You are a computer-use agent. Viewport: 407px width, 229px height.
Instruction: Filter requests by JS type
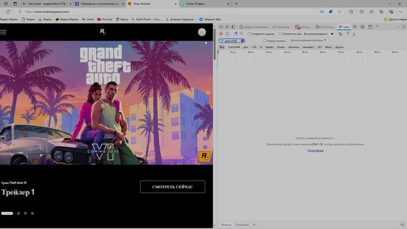tap(261, 47)
